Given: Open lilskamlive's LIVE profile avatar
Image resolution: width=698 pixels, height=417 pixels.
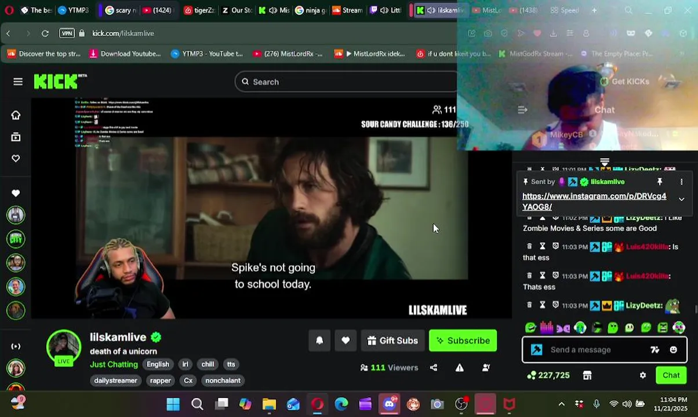Looking at the screenshot, I should (x=64, y=348).
